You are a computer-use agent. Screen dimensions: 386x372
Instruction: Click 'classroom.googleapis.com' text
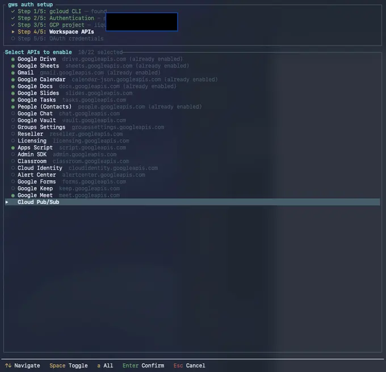pos(91,161)
